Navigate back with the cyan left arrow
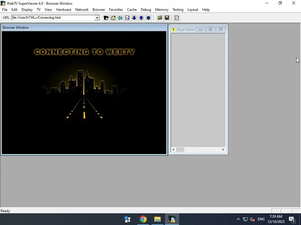The image size is (301, 225). pyautogui.click(x=120, y=18)
